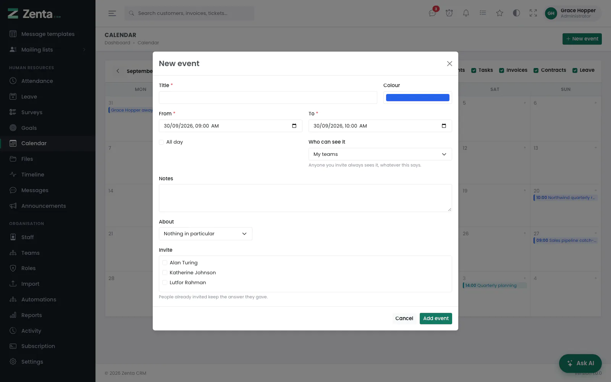Invite Alan Turing checkbox
Viewport: 611px width, 382px height.
165,263
